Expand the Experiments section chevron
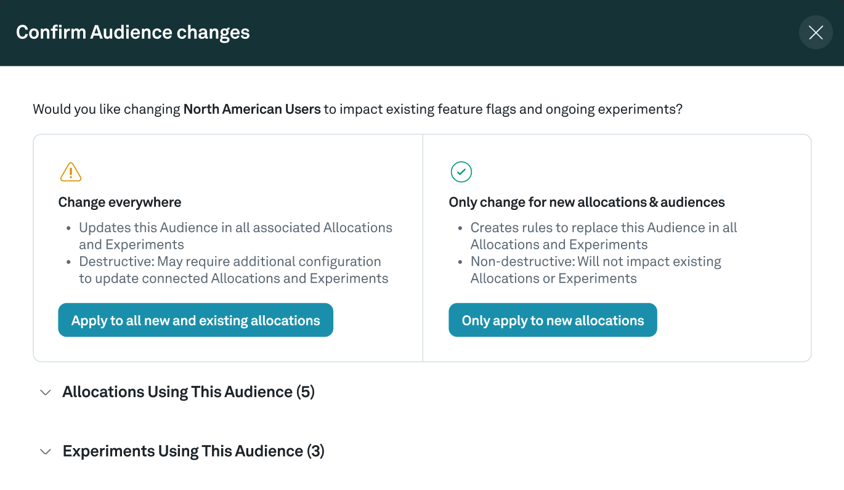 coord(46,452)
